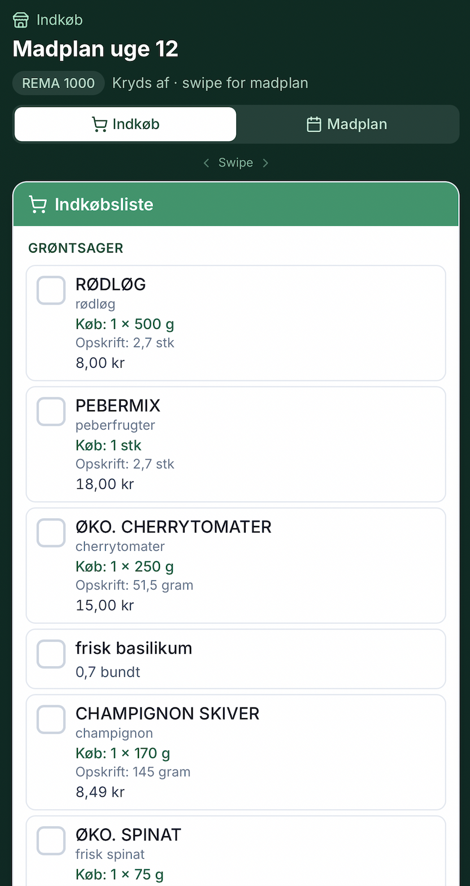Check off the RØDLØG item
Screen dimensions: 470x886
(51, 290)
